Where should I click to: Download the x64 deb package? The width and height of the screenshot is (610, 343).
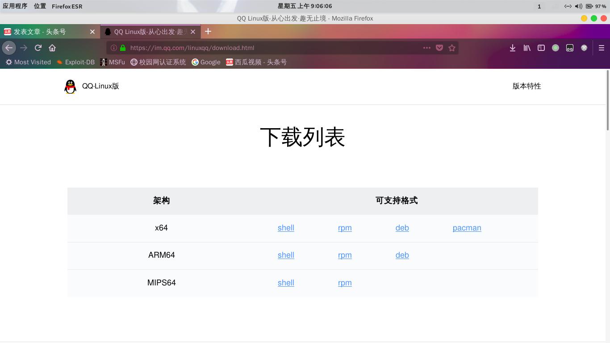(x=402, y=228)
